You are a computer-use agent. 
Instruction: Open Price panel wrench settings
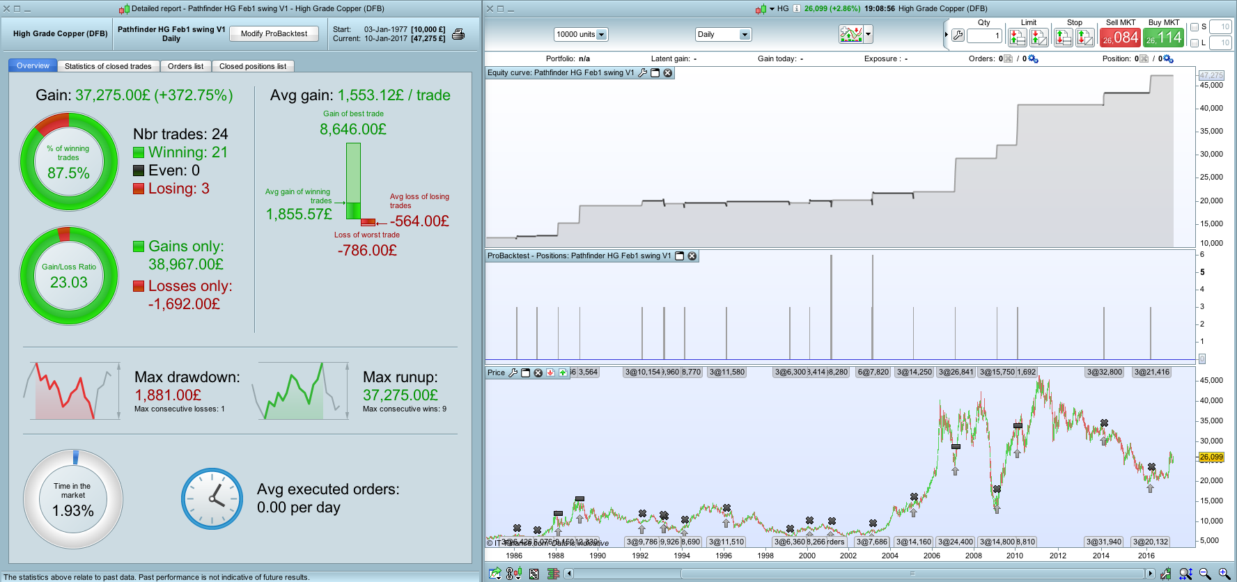[513, 372]
